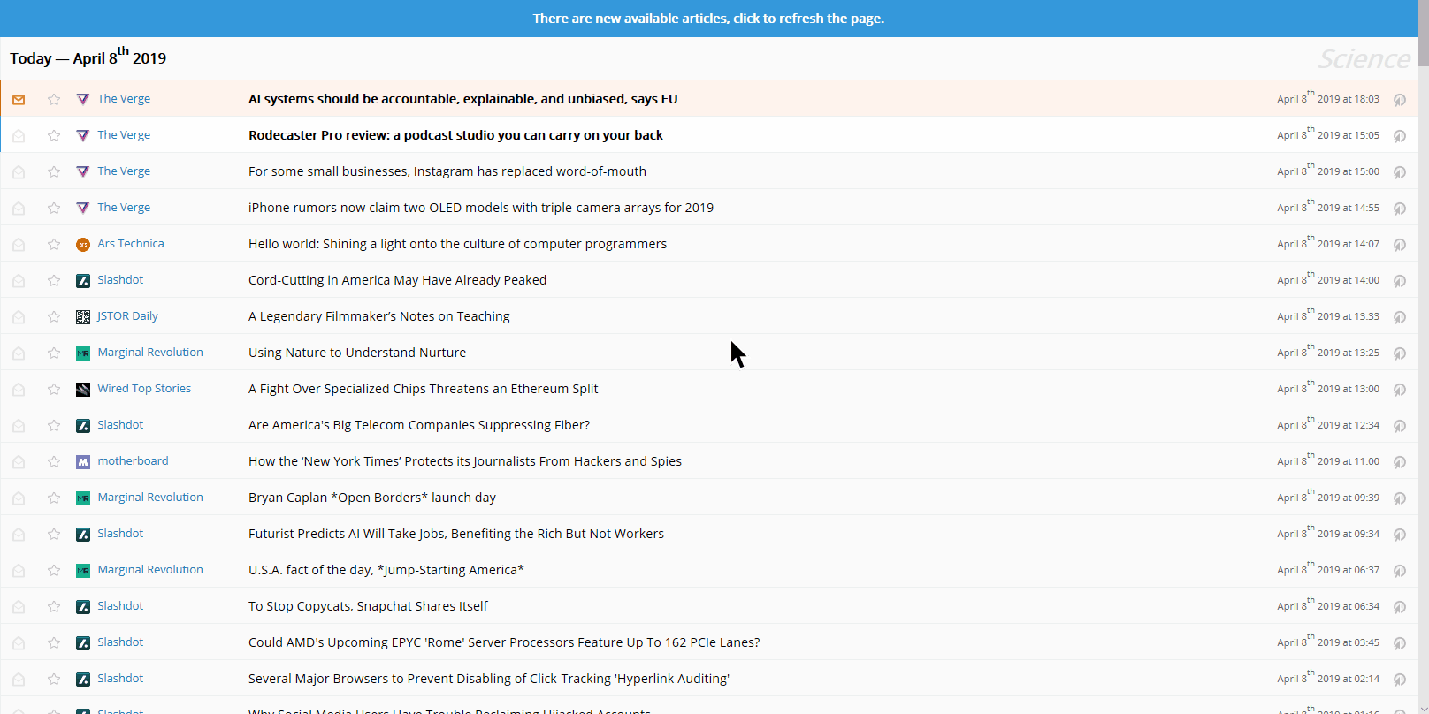Click the timestamp 'April 8th 2019 at 13:00'

1328,388
